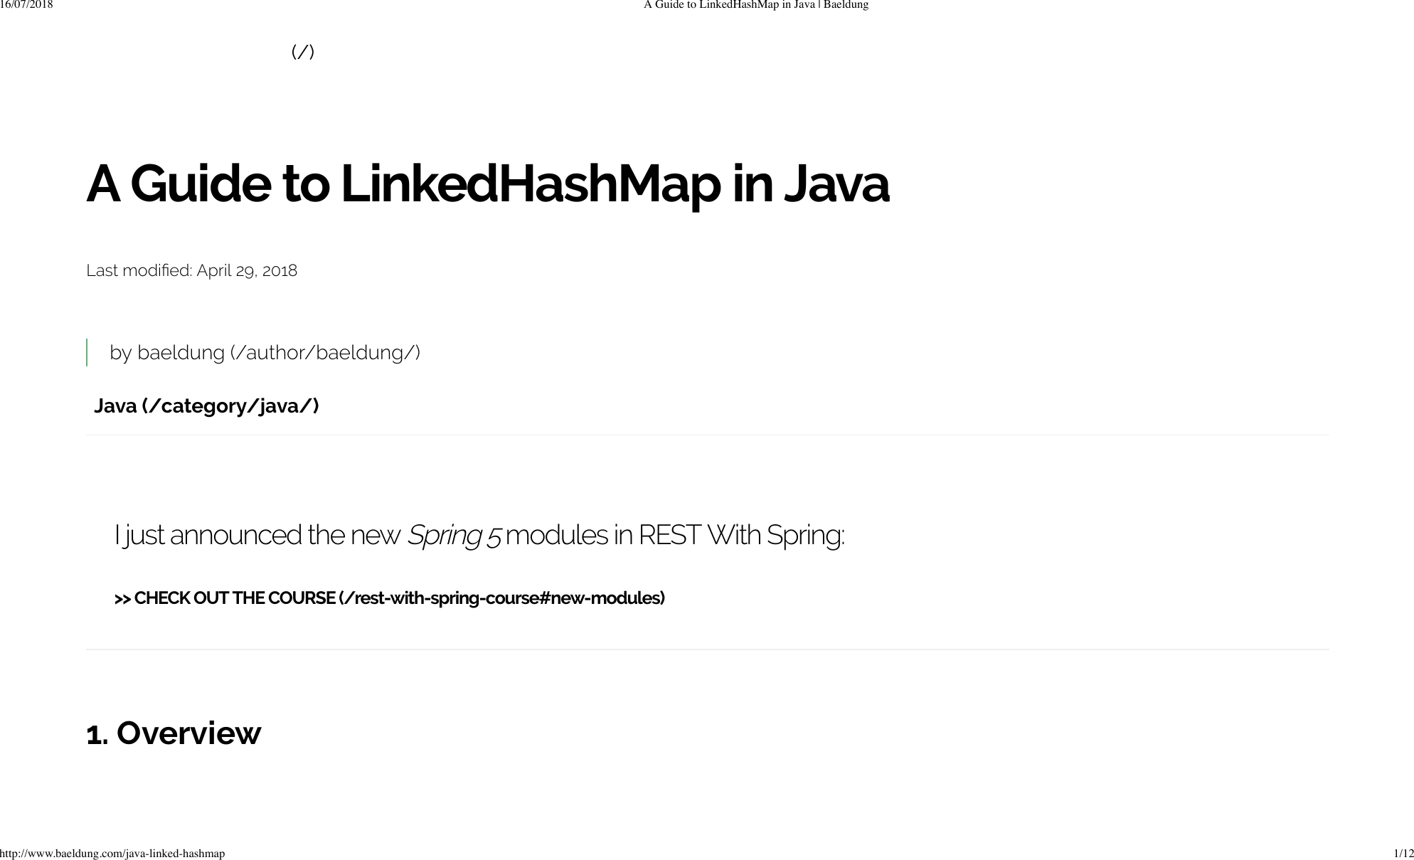The width and height of the screenshot is (1414, 860).
Task: Select the "April 29, 2018" date text
Action: click(247, 271)
